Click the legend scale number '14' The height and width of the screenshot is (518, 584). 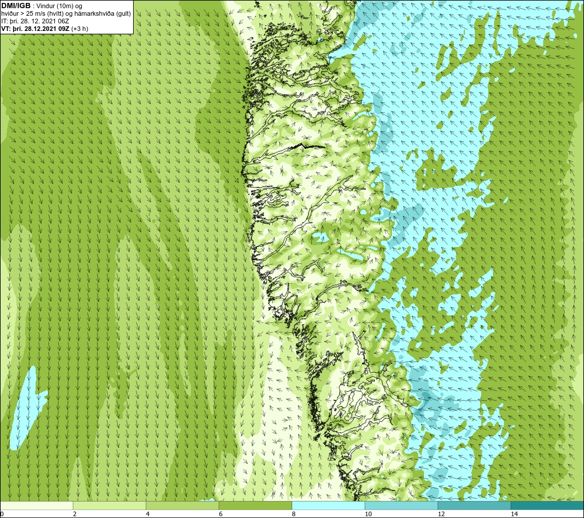(x=514, y=514)
